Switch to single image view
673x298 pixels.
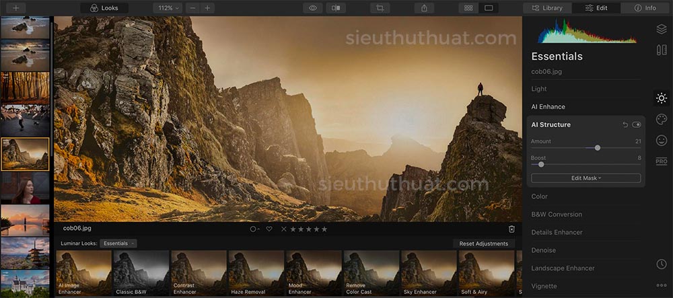[x=489, y=7]
